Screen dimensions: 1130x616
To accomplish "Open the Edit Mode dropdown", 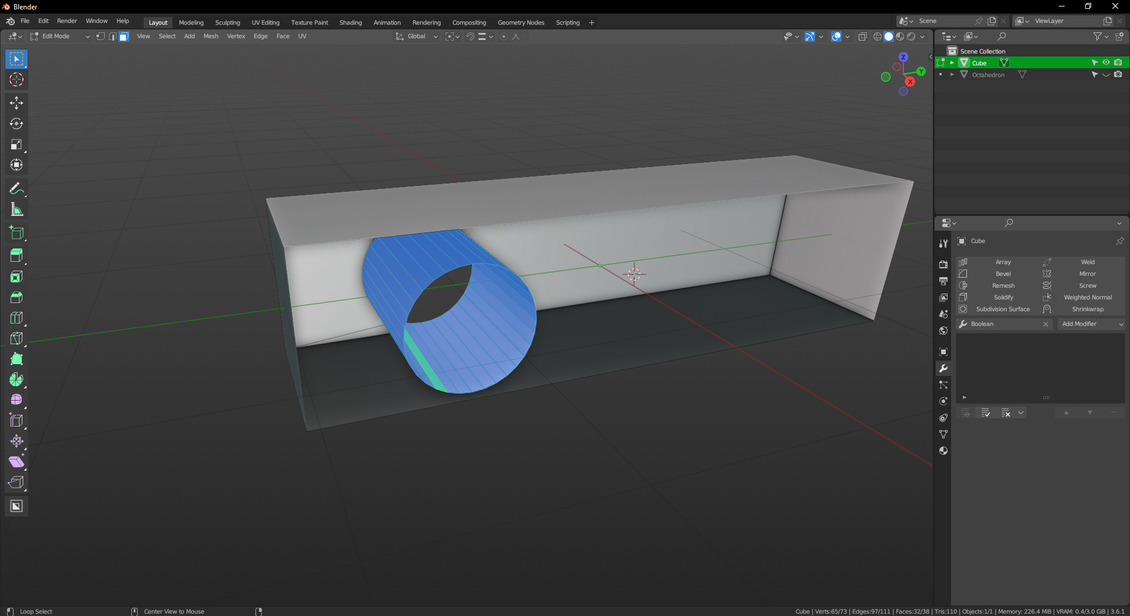I will pos(59,36).
